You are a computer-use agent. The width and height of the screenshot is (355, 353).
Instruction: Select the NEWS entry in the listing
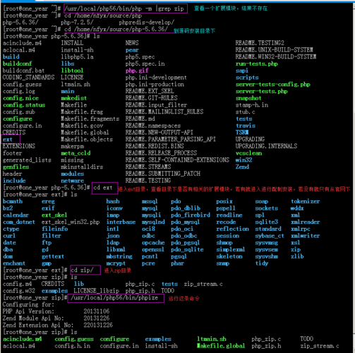(132, 43)
